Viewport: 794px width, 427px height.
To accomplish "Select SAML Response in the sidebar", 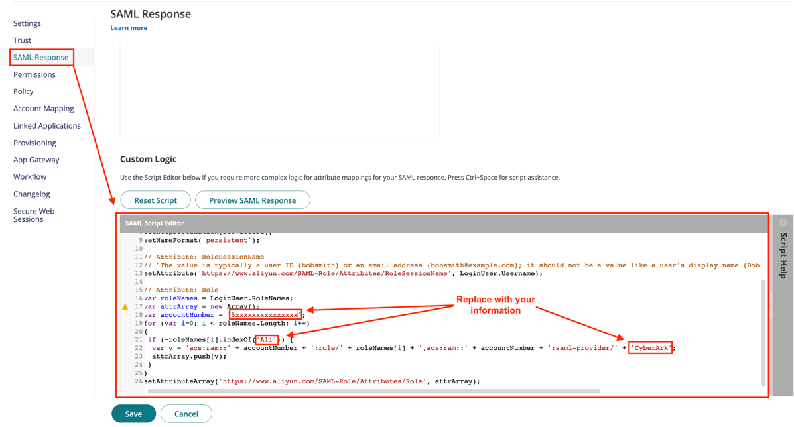I will (41, 57).
